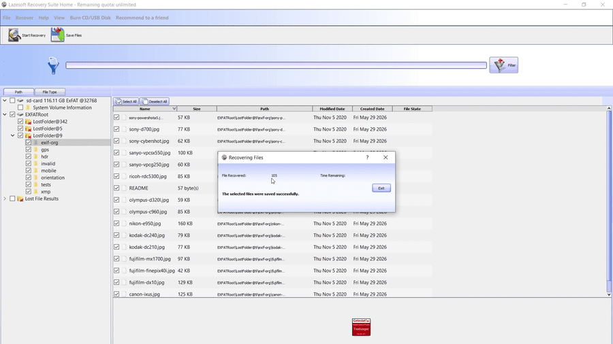Select the exif-org folder in tree
Screen dimensions: 613x344
point(49,143)
